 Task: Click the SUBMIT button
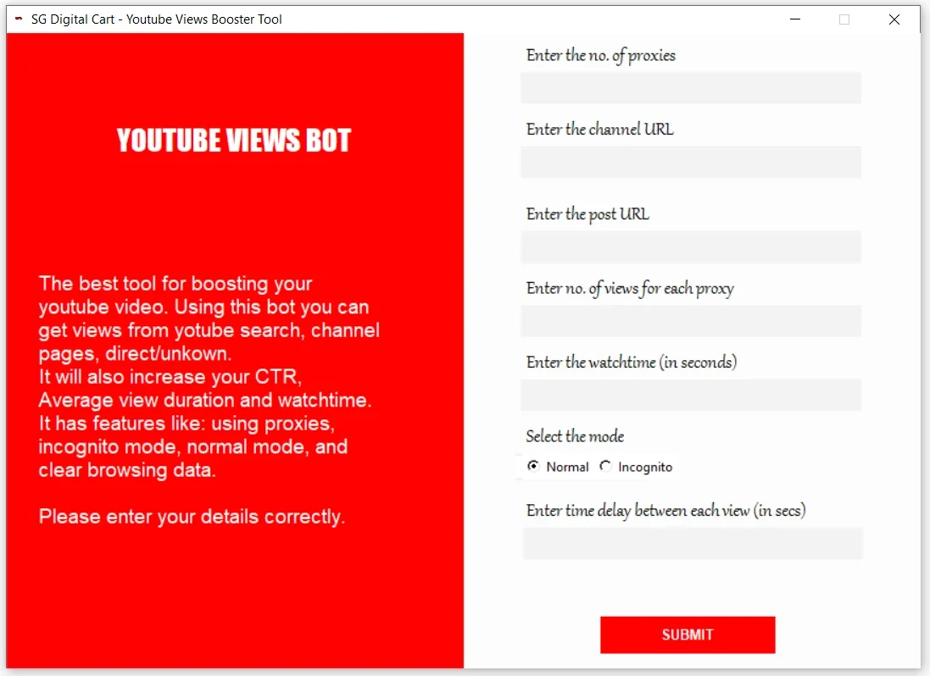tap(688, 634)
